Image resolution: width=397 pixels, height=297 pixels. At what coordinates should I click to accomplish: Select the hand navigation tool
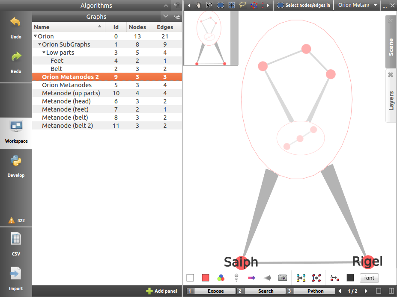pyautogui.click(x=199, y=5)
